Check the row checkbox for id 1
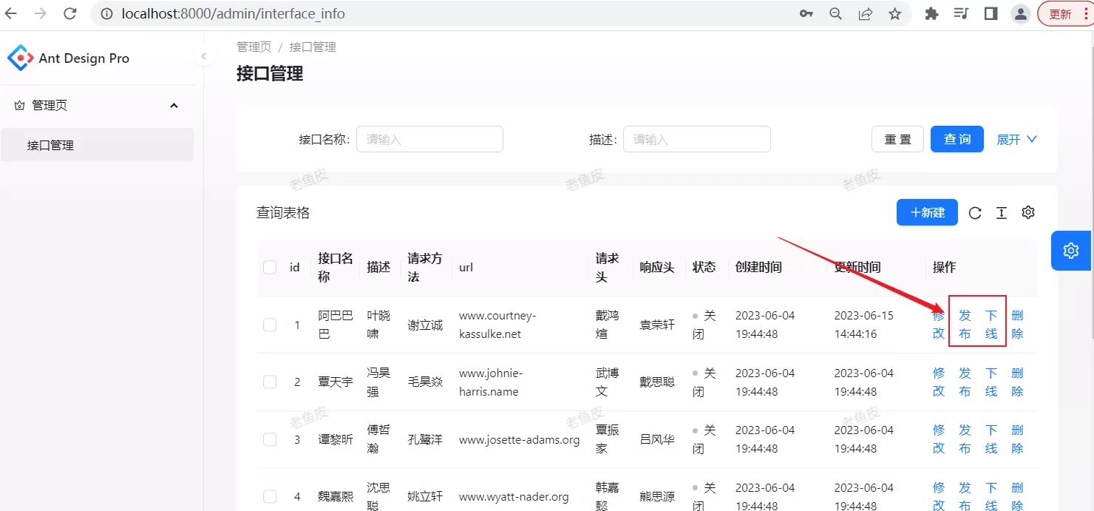 (x=270, y=325)
